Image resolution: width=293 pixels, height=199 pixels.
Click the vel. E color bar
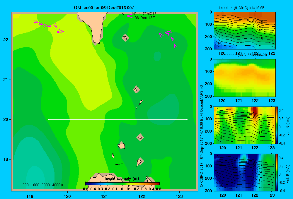pyautogui.click(x=277, y=172)
